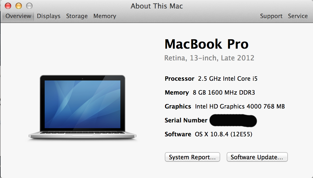Click the Software Update... button

[257, 157]
